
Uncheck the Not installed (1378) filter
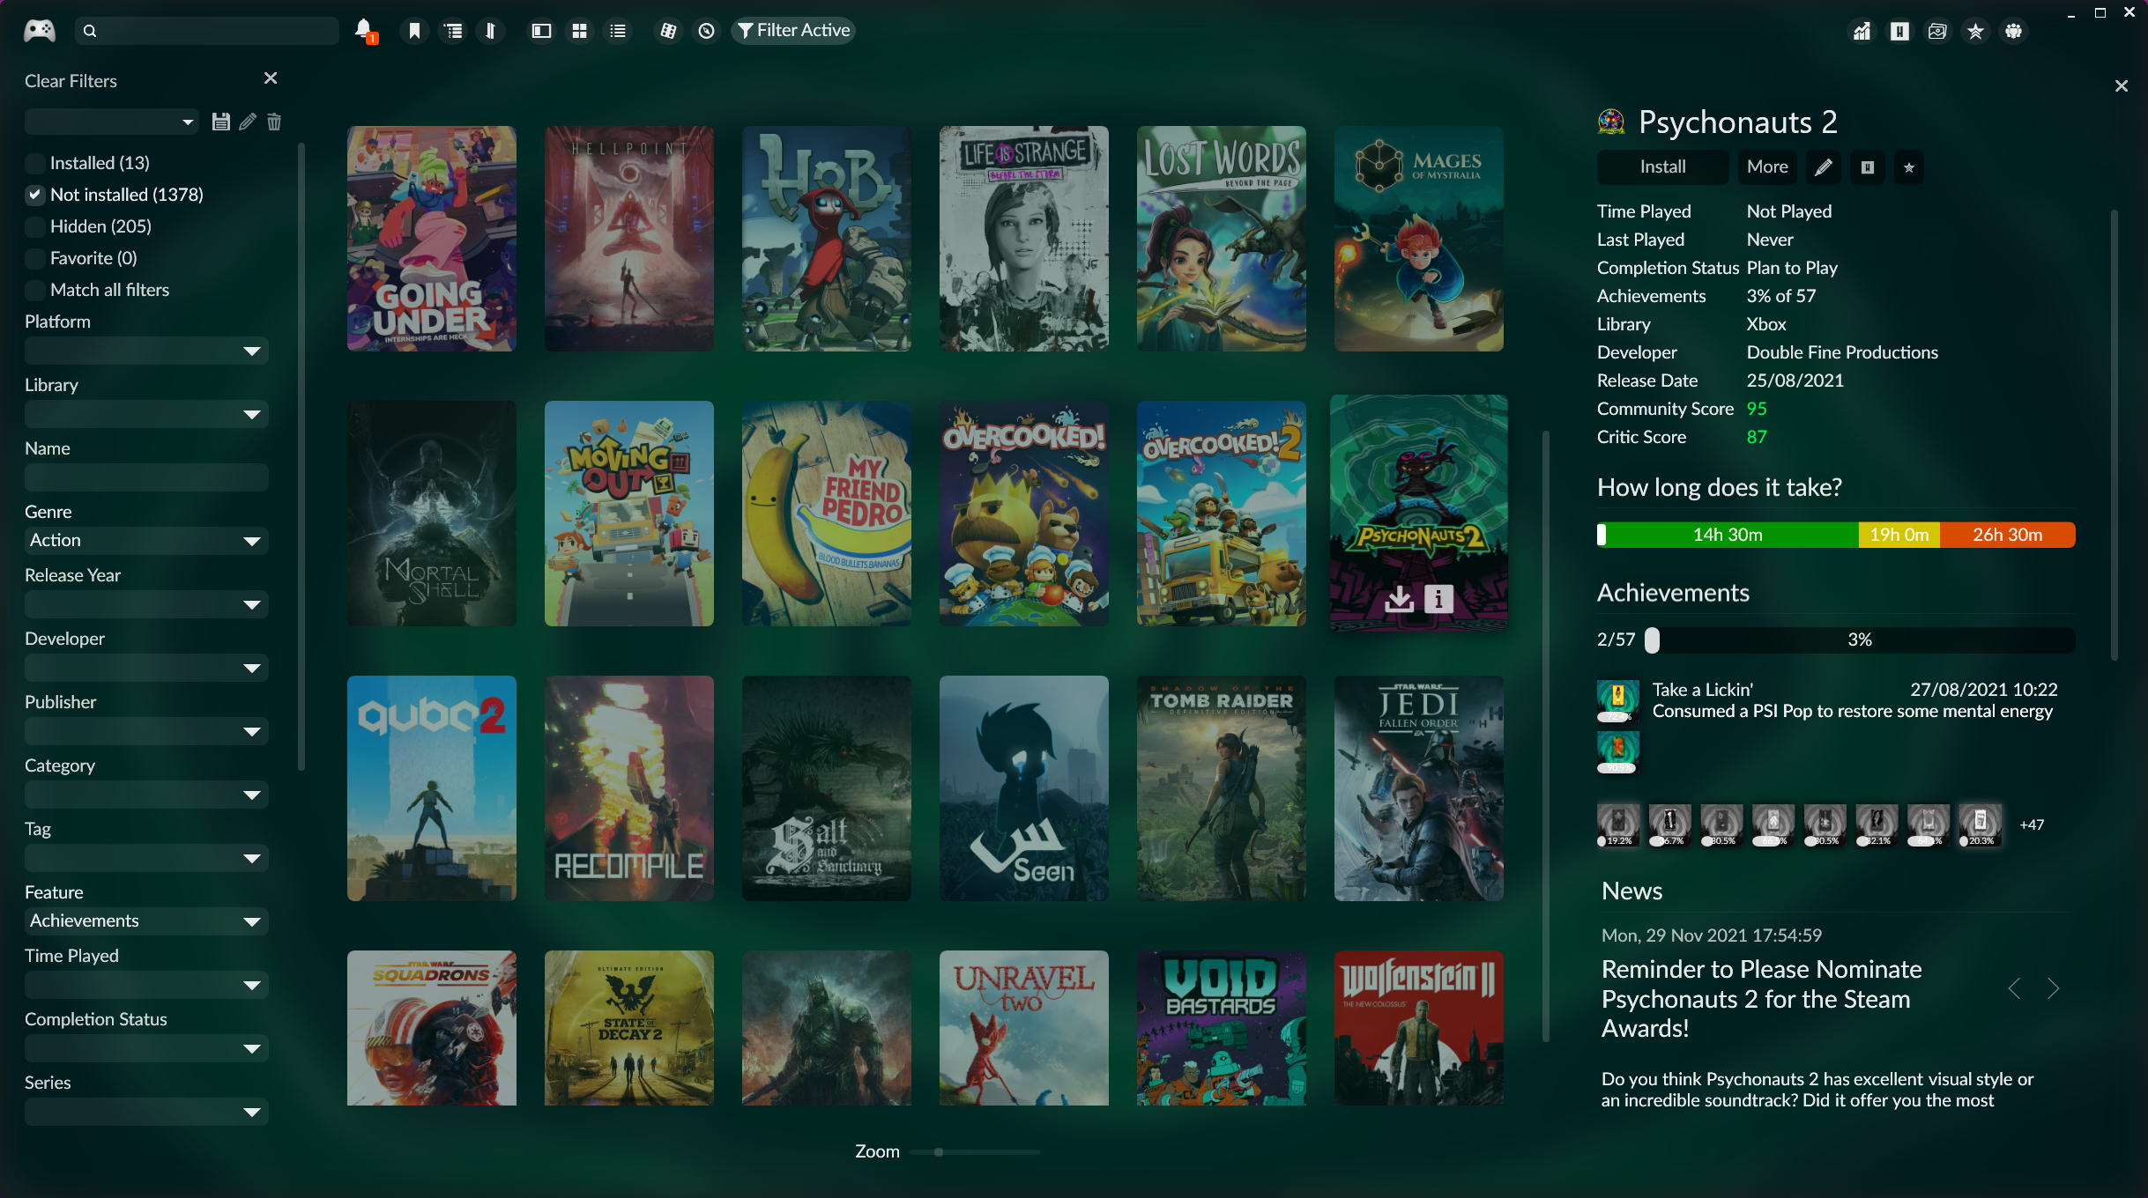point(35,195)
